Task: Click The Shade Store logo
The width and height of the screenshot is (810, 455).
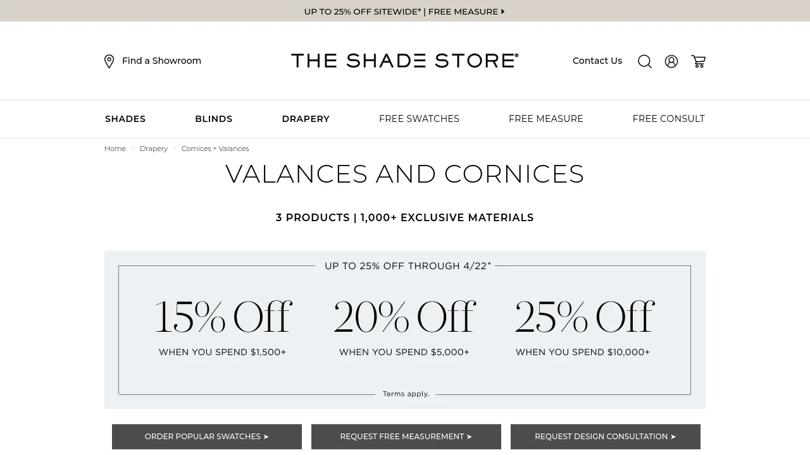Action: click(404, 61)
